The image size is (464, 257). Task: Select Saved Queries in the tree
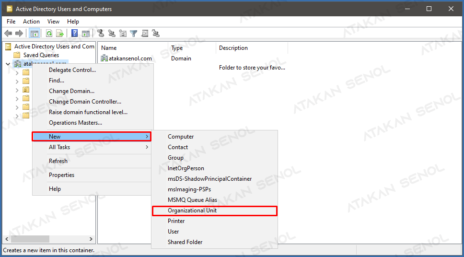[x=41, y=55]
